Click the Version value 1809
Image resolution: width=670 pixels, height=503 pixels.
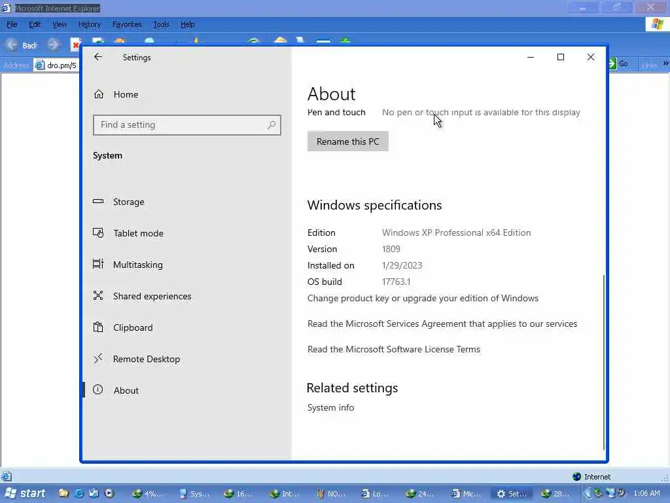tap(391, 249)
